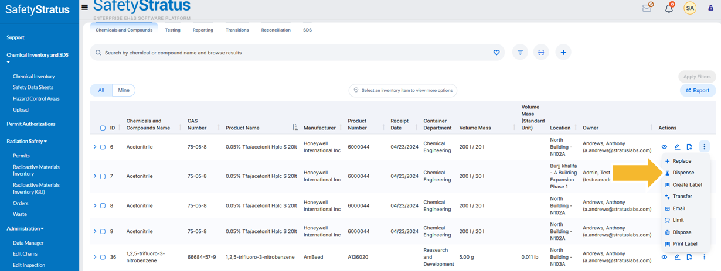This screenshot has width=721, height=271.
Task: Open the hamburger menu beside SafetyStratus logo
Action: point(85,8)
